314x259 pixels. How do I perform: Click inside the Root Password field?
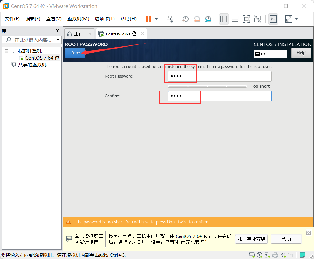[x=219, y=76]
